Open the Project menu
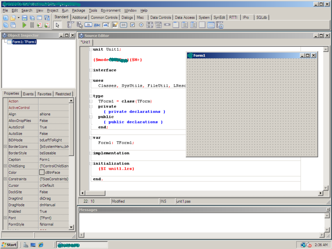 tap(52, 10)
